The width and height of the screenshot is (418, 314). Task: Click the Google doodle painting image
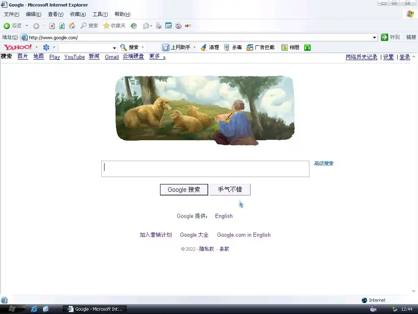tap(205, 110)
